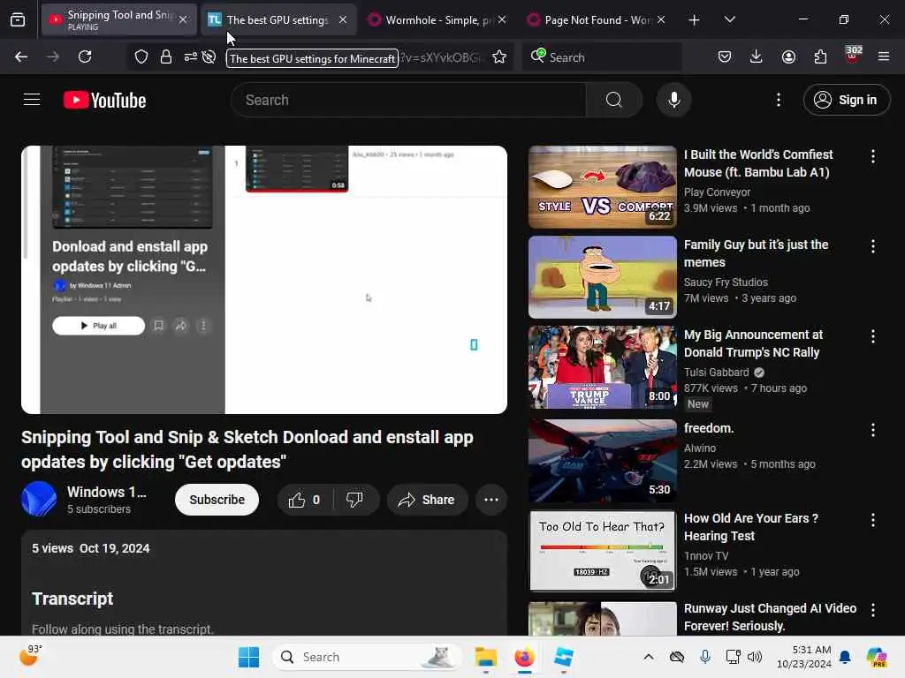Click the autoplay blocked icon in address bar
The width and height of the screenshot is (905, 678).
209,56
